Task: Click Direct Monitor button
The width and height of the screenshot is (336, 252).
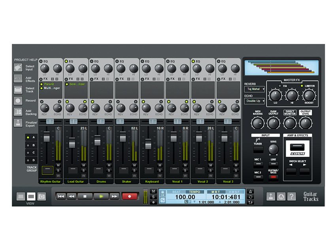Action: pyautogui.click(x=290, y=113)
